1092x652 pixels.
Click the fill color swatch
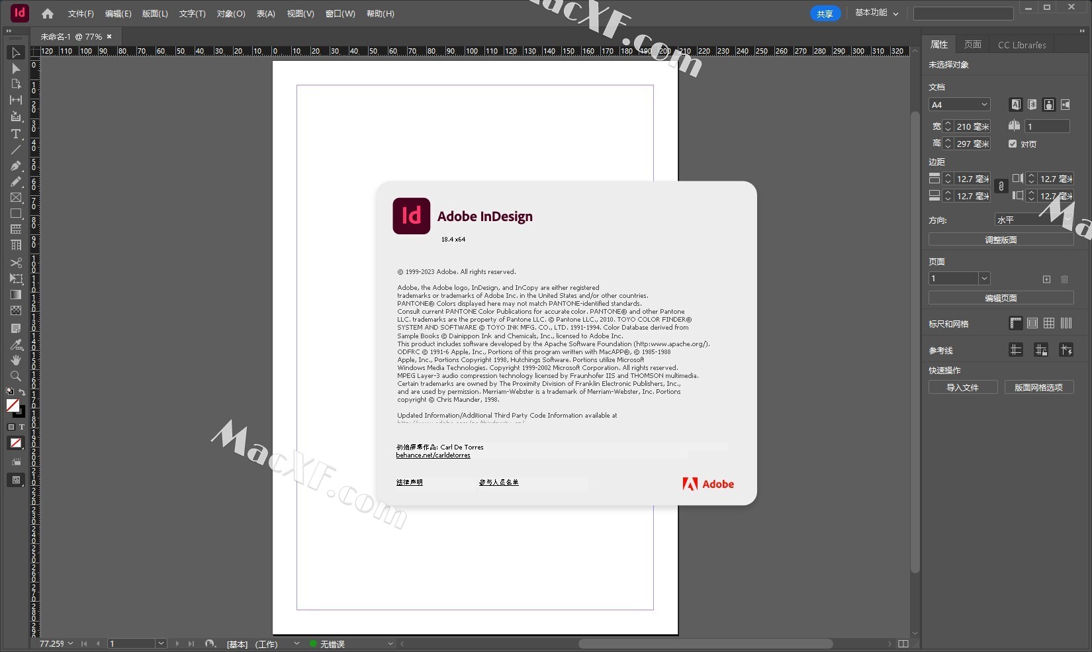[x=13, y=405]
